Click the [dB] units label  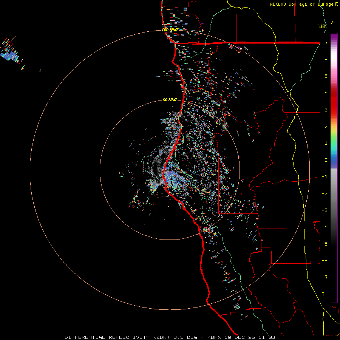click(x=322, y=26)
